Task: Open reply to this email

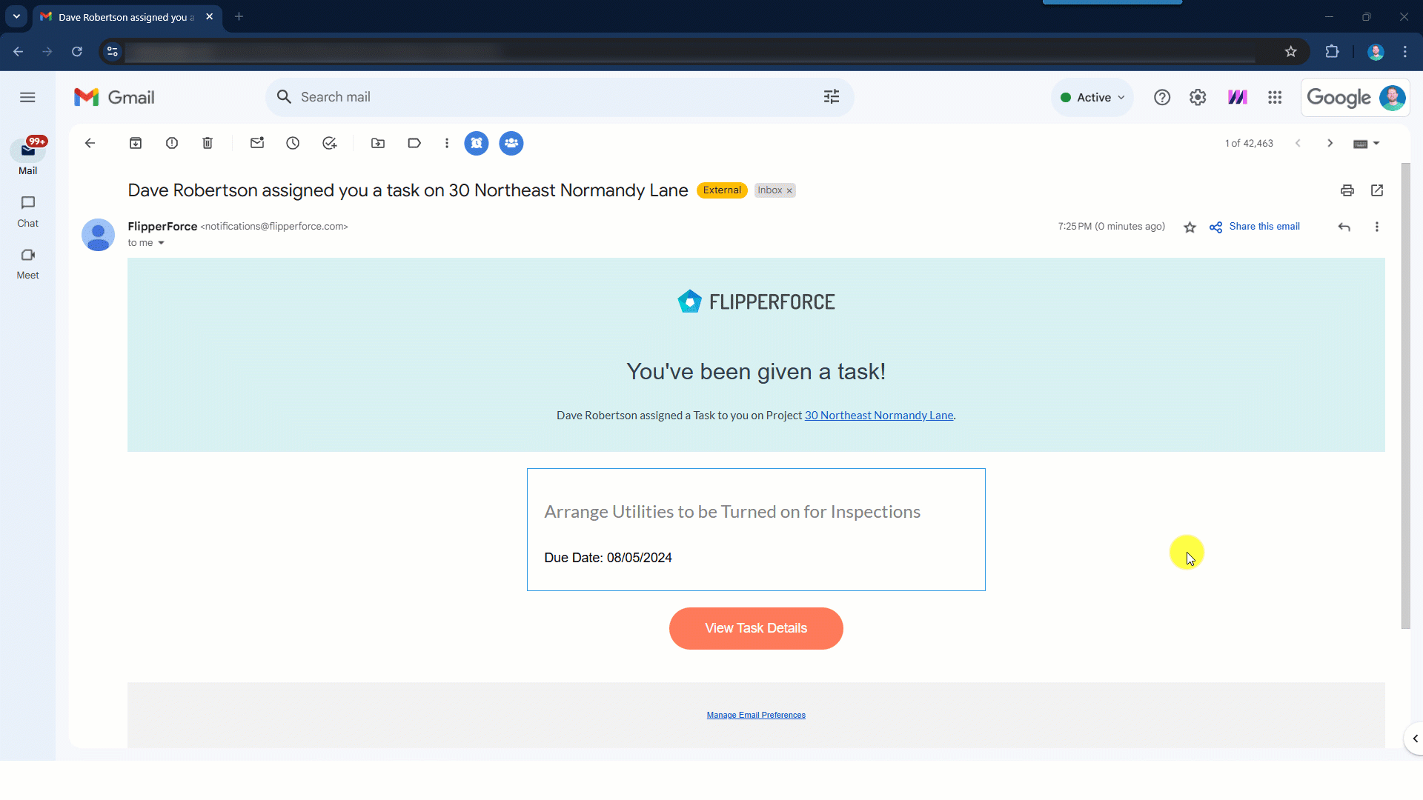Action: click(1347, 227)
